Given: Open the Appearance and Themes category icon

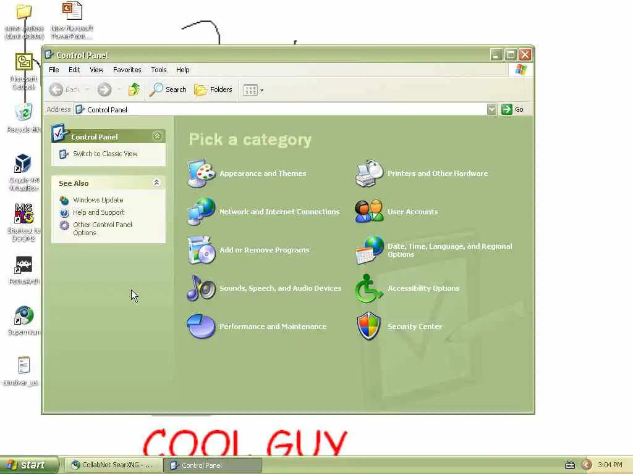Looking at the screenshot, I should (x=201, y=173).
